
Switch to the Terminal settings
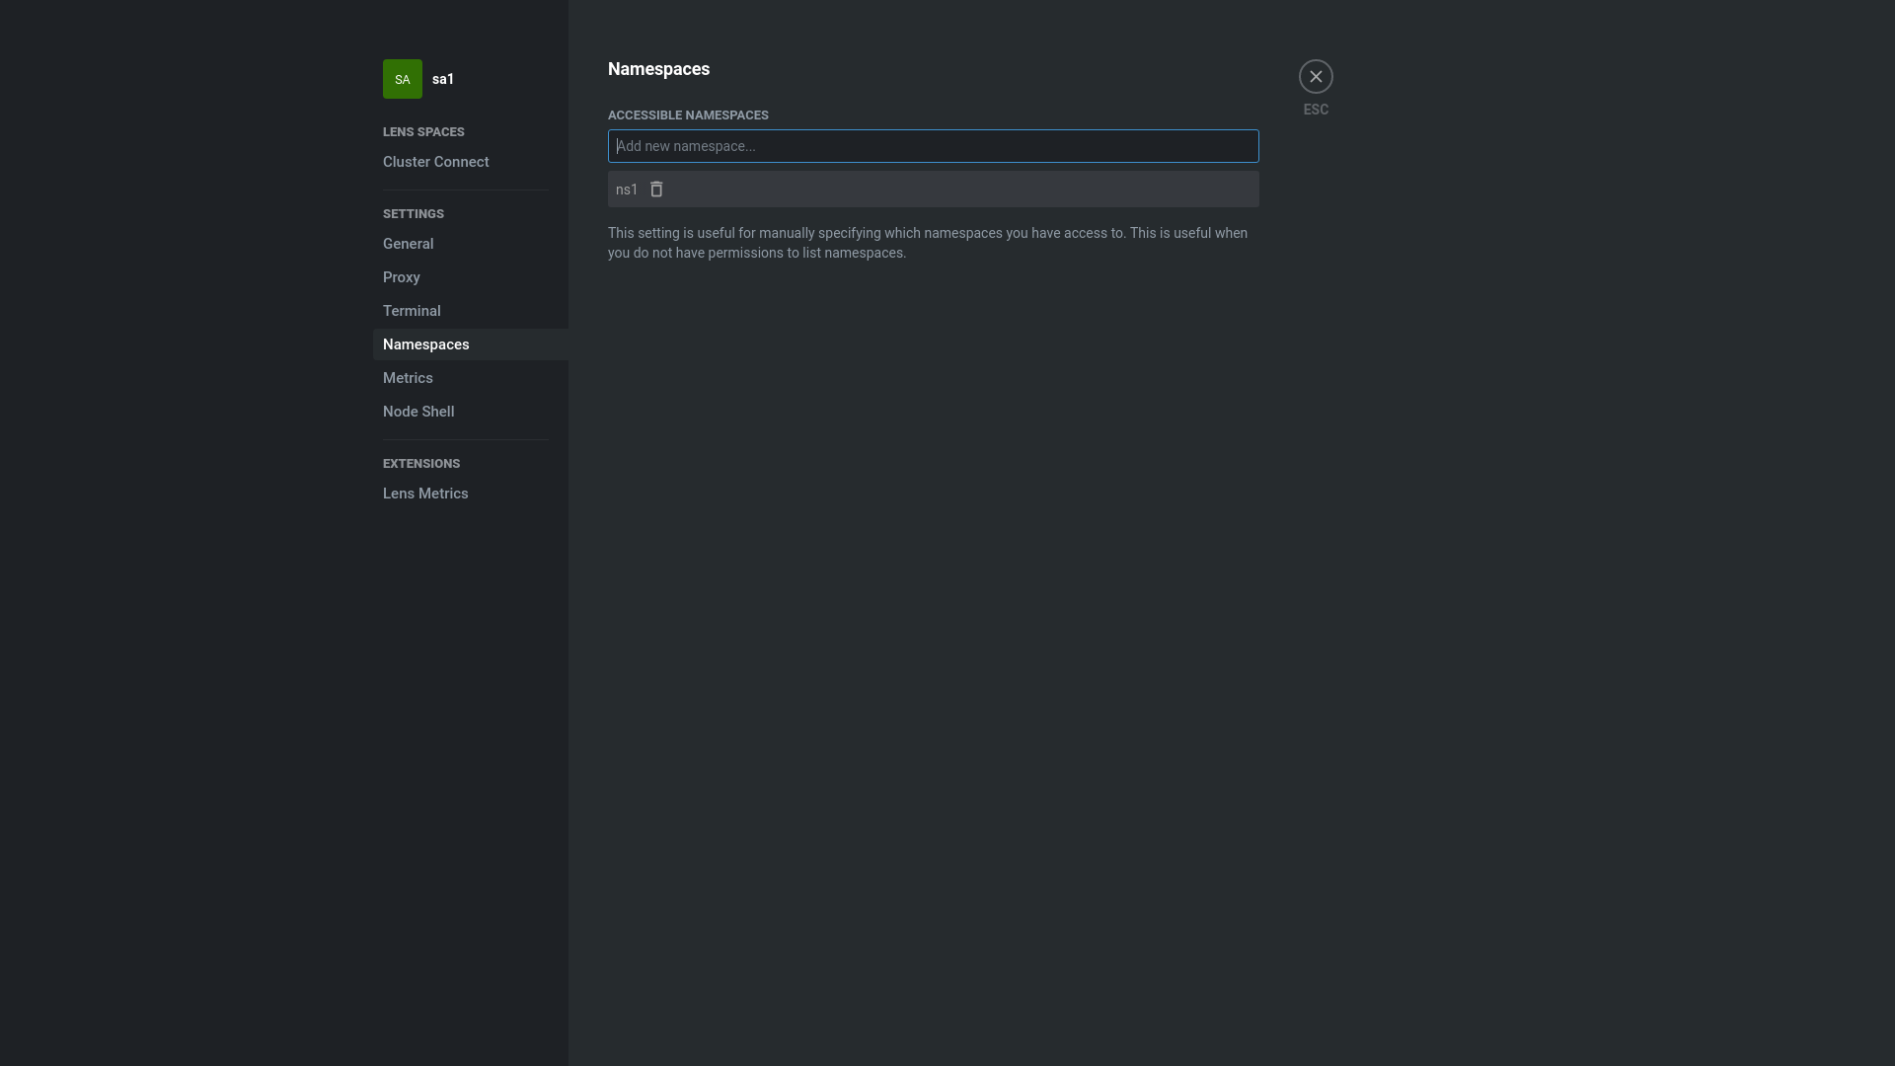tap(412, 311)
